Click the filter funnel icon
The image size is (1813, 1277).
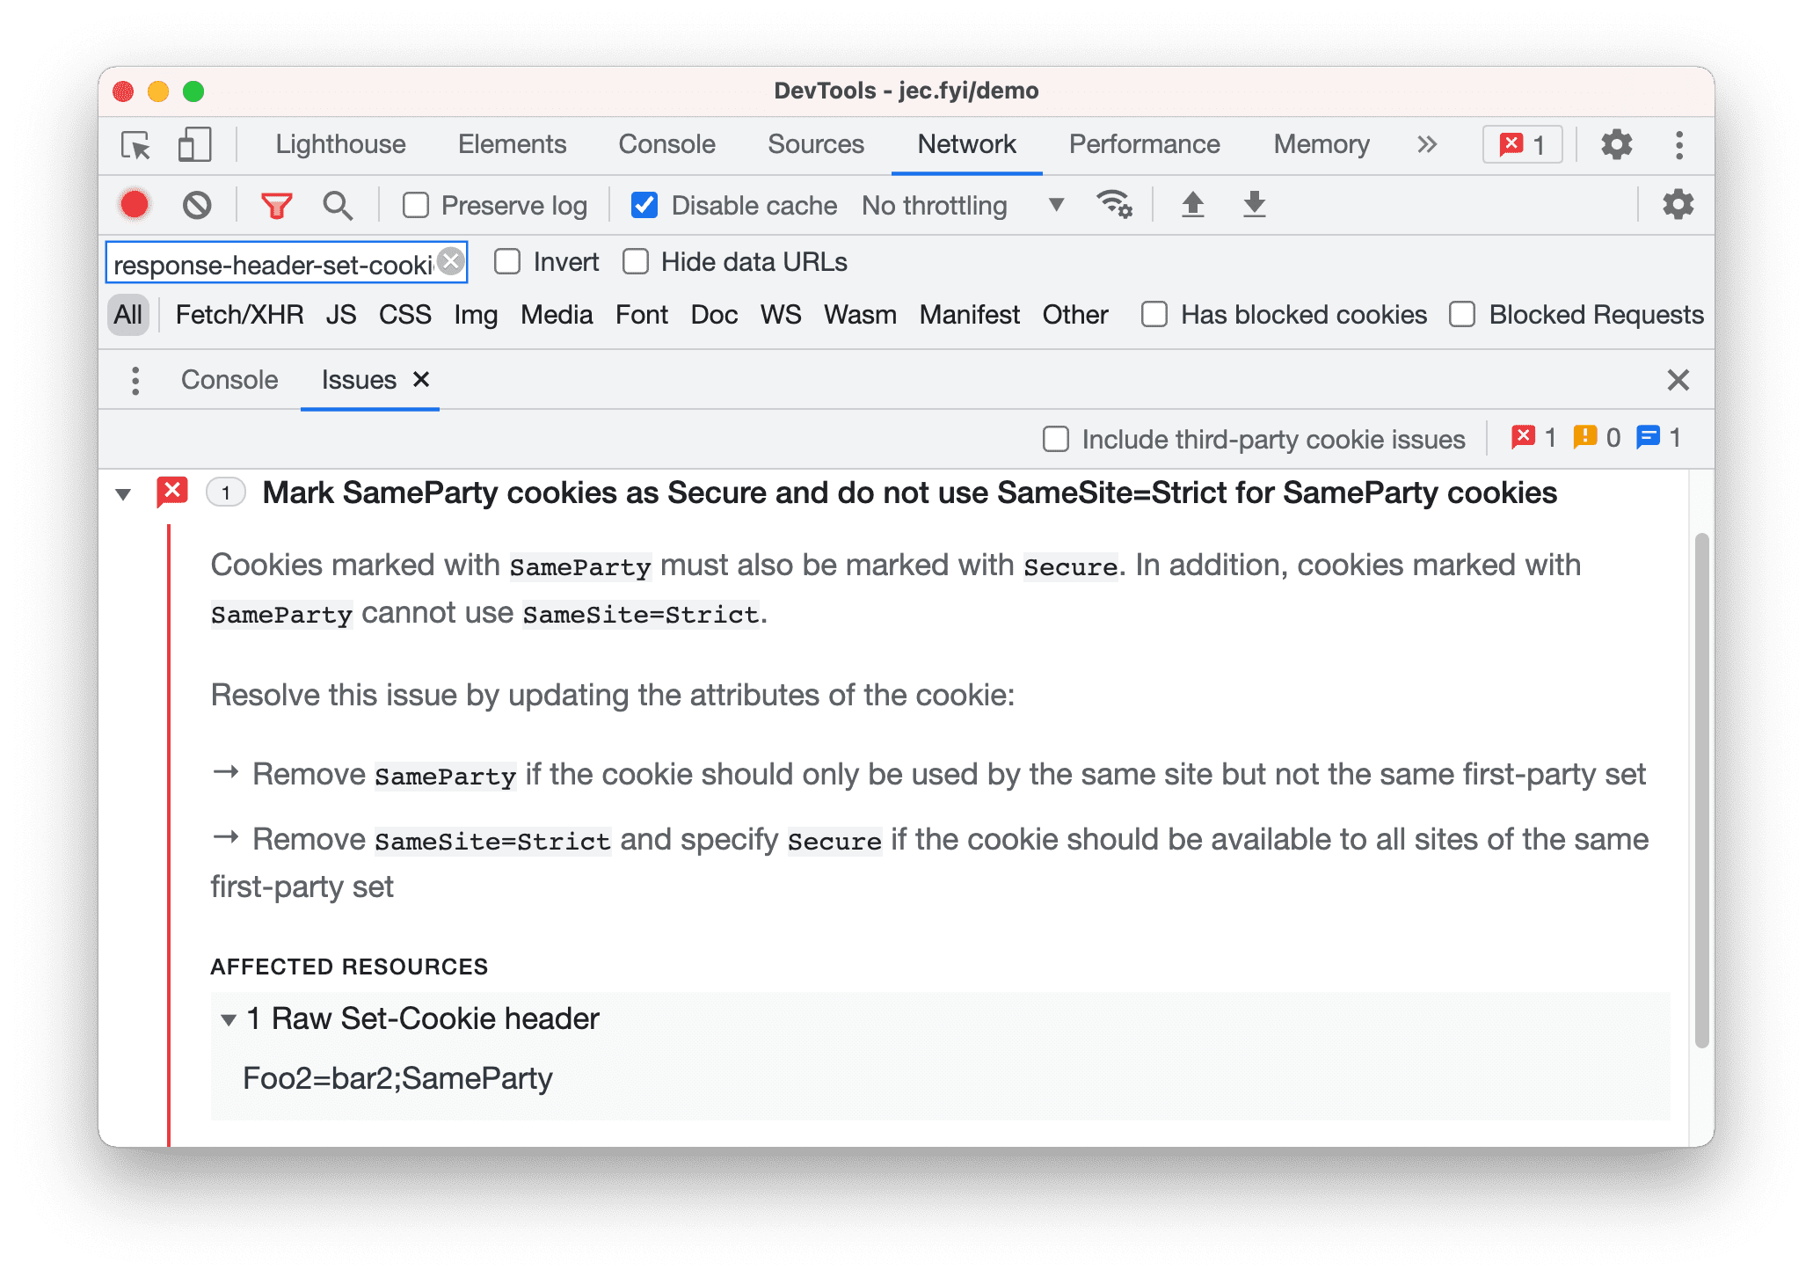[275, 206]
